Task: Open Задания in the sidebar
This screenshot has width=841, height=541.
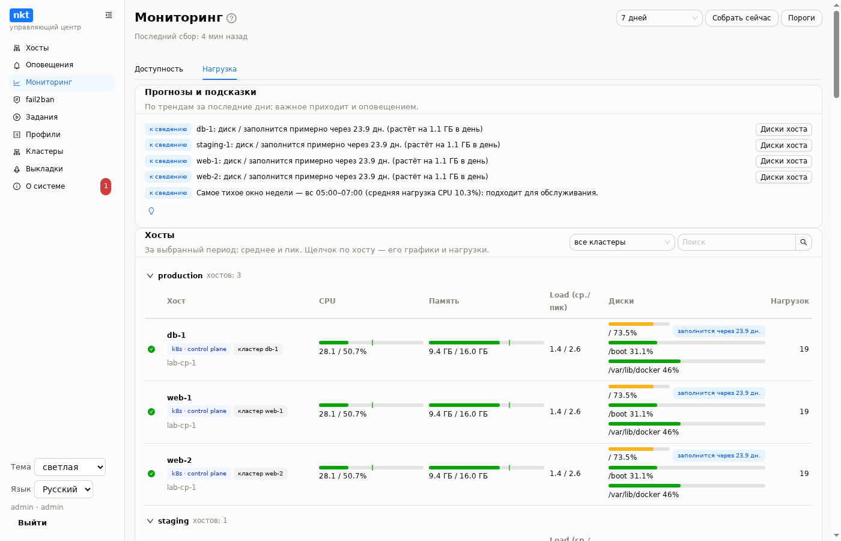Action: coord(62,117)
